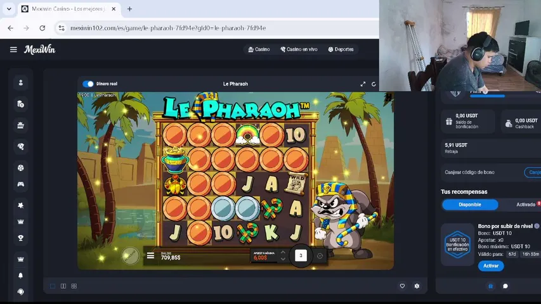
Task: Click the browser back arrow
Action: (10, 28)
